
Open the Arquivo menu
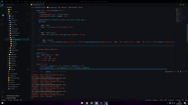6,1
